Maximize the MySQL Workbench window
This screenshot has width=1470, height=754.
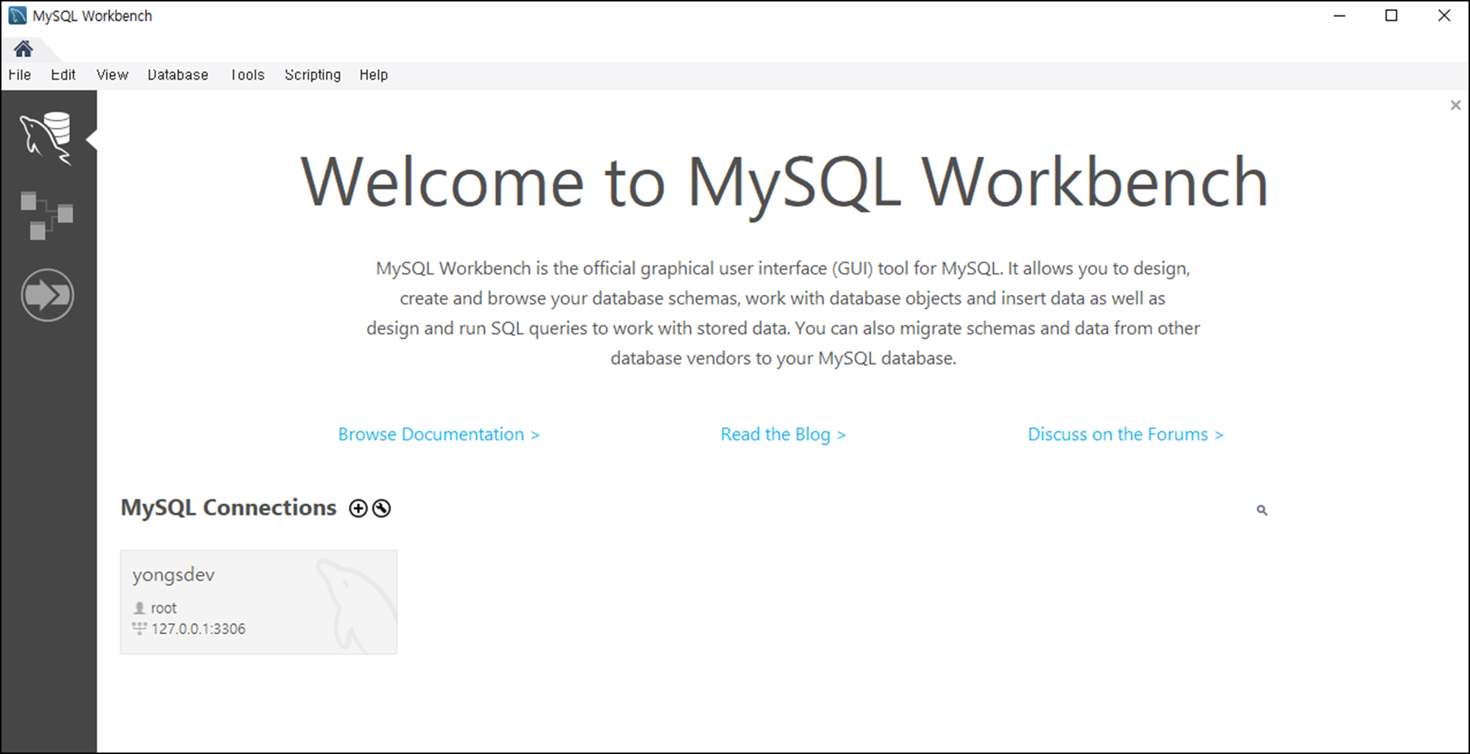click(1391, 15)
